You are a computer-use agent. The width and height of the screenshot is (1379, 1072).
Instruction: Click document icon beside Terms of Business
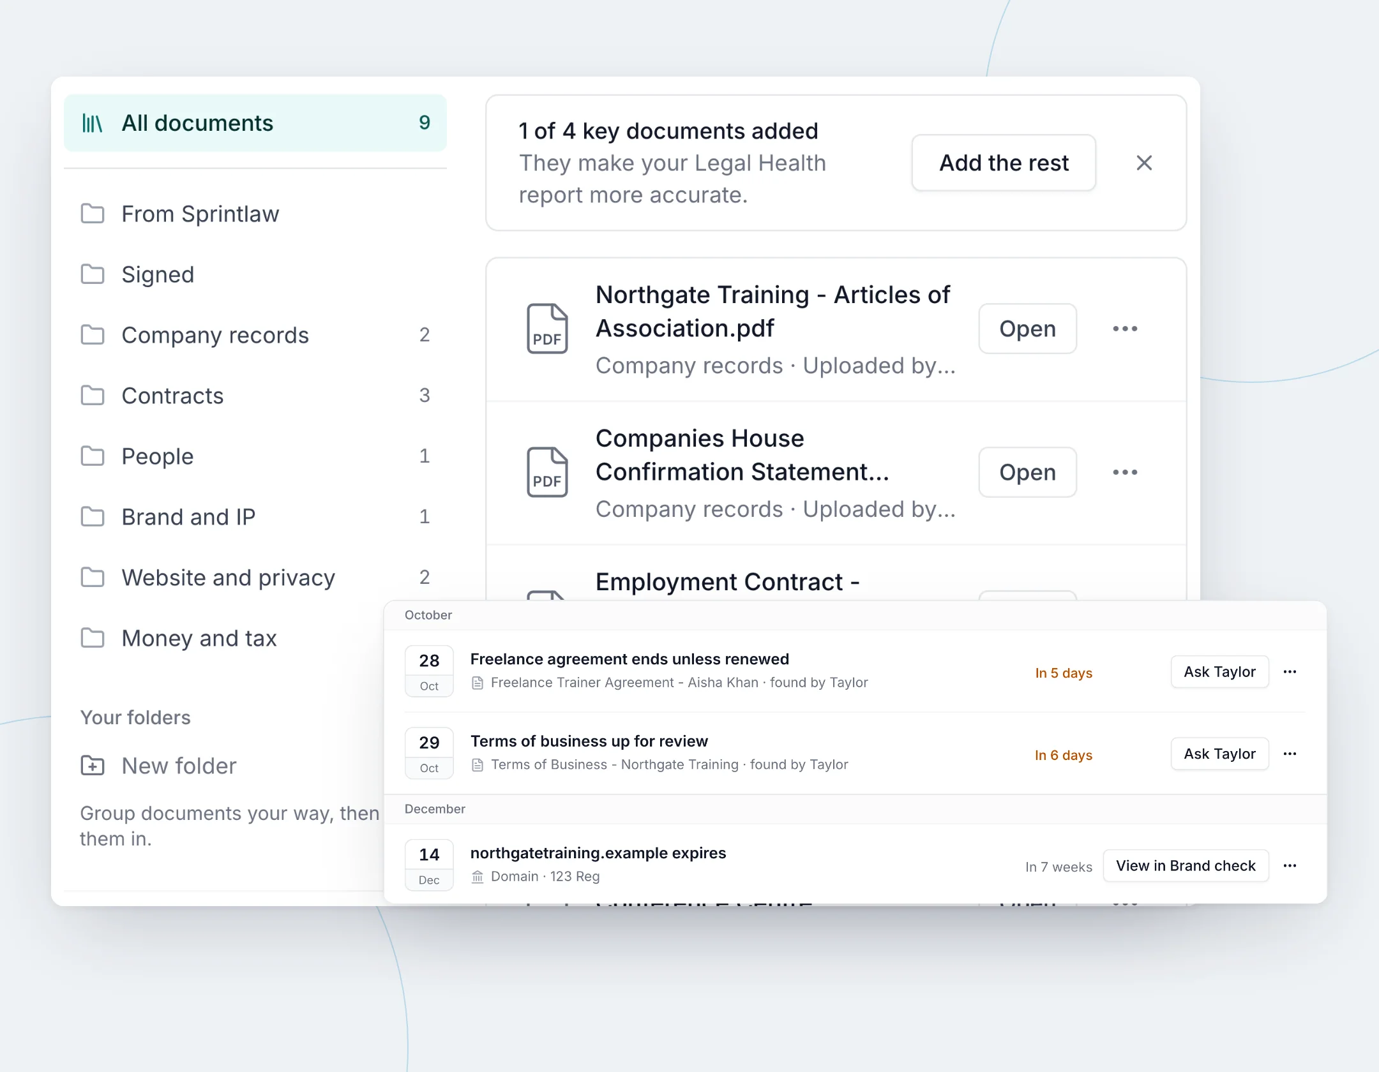click(x=477, y=764)
